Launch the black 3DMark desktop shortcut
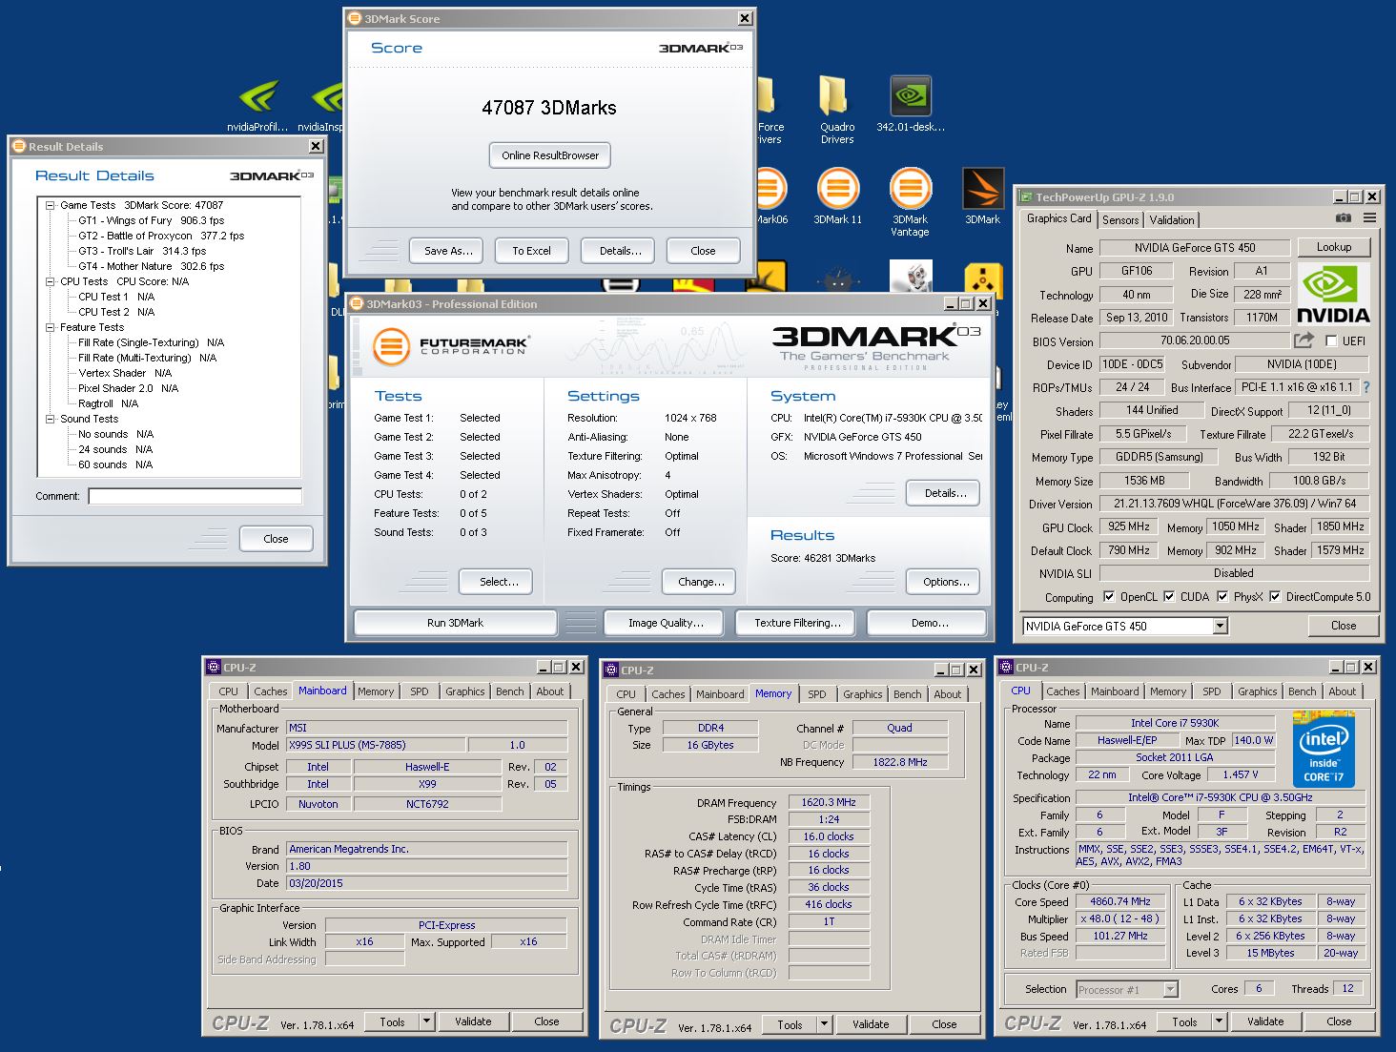 coord(982,196)
